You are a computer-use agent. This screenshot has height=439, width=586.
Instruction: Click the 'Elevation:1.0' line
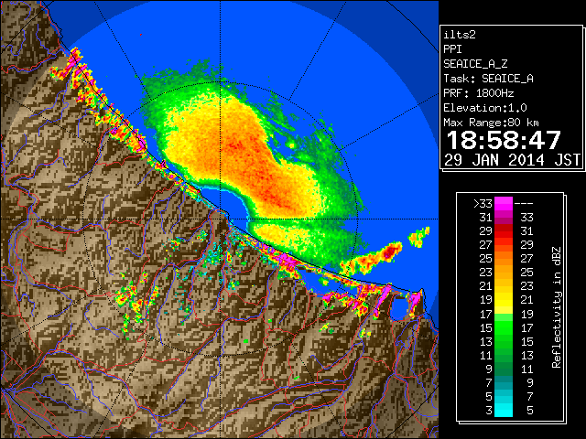pyautogui.click(x=485, y=108)
